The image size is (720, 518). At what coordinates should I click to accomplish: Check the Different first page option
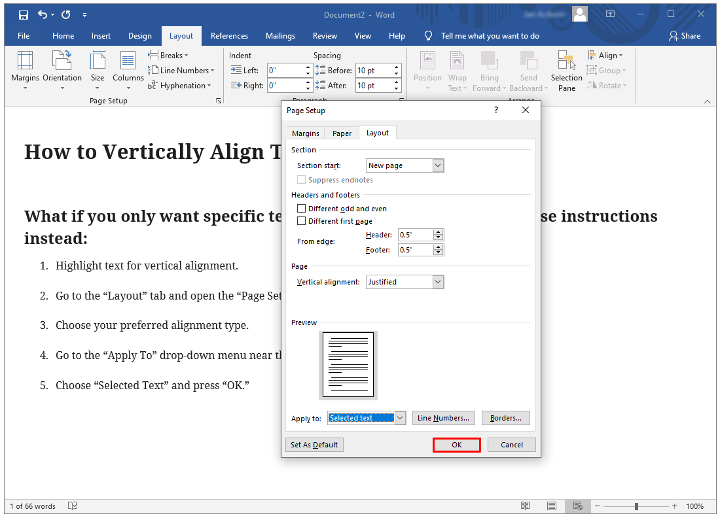tap(302, 221)
